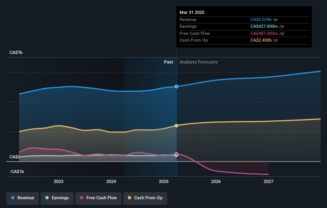Click the Analysts Forecasts label

[x=198, y=62]
